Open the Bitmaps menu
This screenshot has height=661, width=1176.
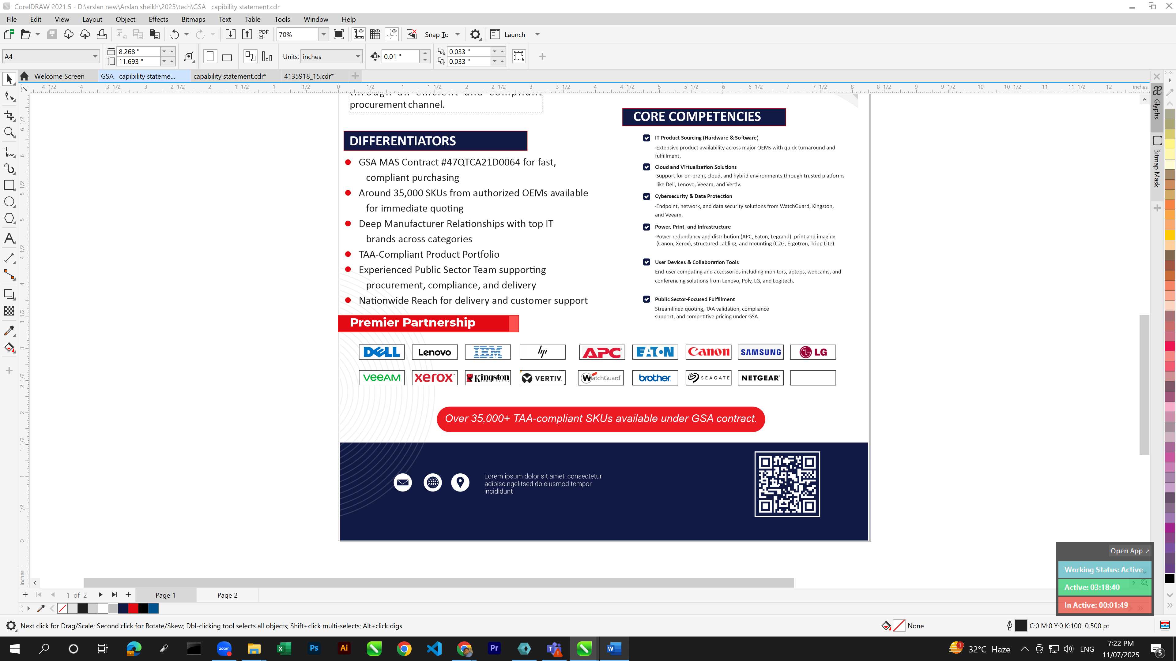click(x=193, y=19)
